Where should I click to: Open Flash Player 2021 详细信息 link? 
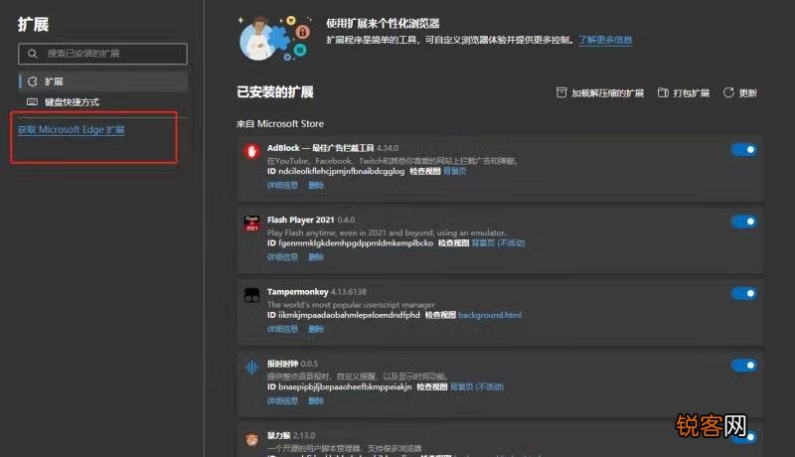click(x=282, y=257)
